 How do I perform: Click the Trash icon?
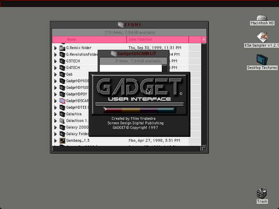coord(262,194)
